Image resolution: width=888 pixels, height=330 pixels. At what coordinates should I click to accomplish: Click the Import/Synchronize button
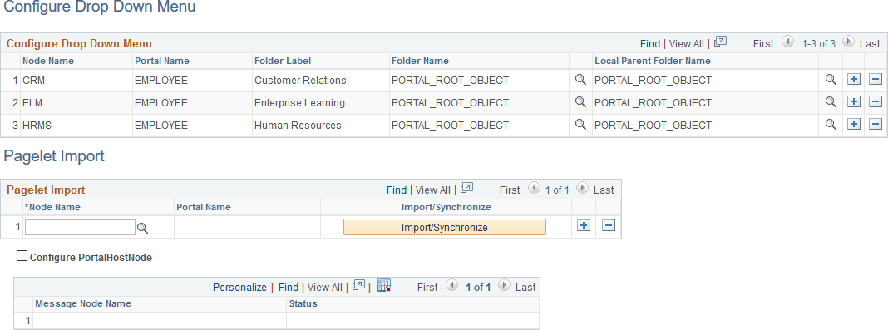tap(445, 227)
